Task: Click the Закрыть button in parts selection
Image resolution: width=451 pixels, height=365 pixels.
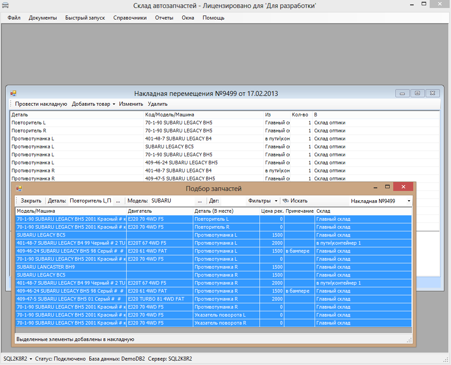Action: [x=31, y=201]
